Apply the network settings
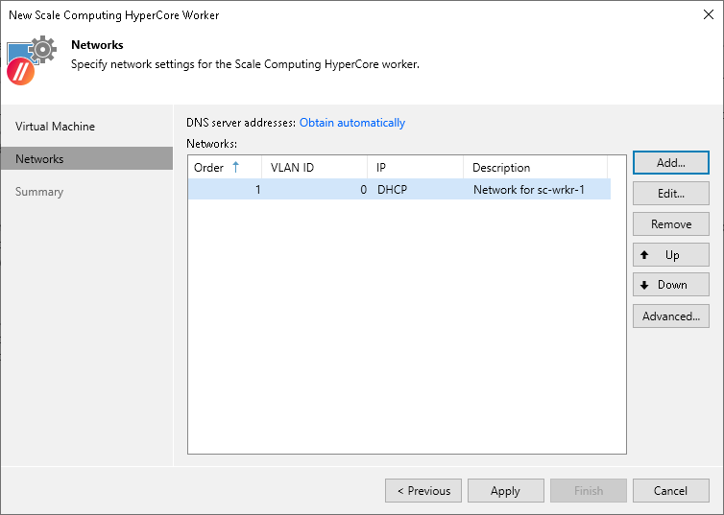Image resolution: width=724 pixels, height=515 pixels. [x=505, y=491]
